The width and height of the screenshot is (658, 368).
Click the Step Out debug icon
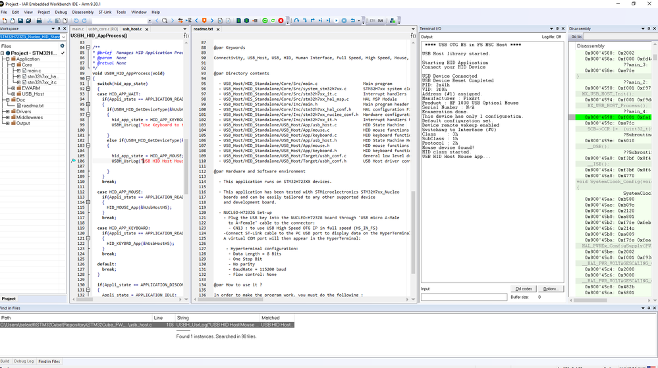point(313,20)
